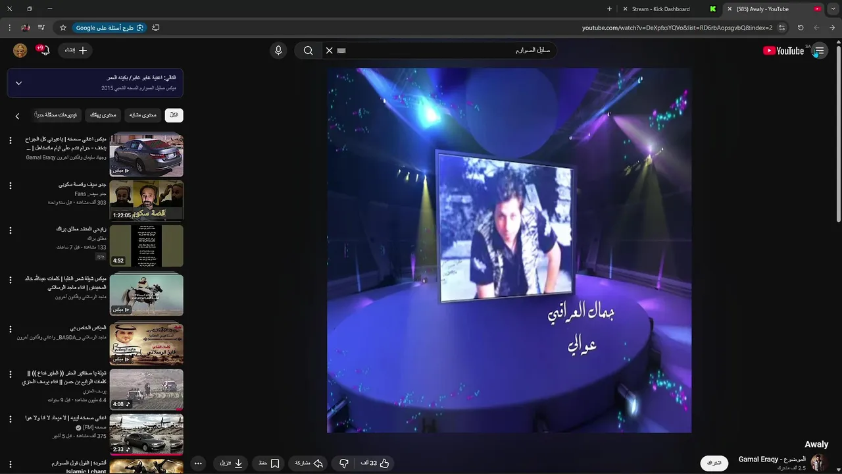Clear the search box with X
This screenshot has width=842, height=474.
pos(330,51)
